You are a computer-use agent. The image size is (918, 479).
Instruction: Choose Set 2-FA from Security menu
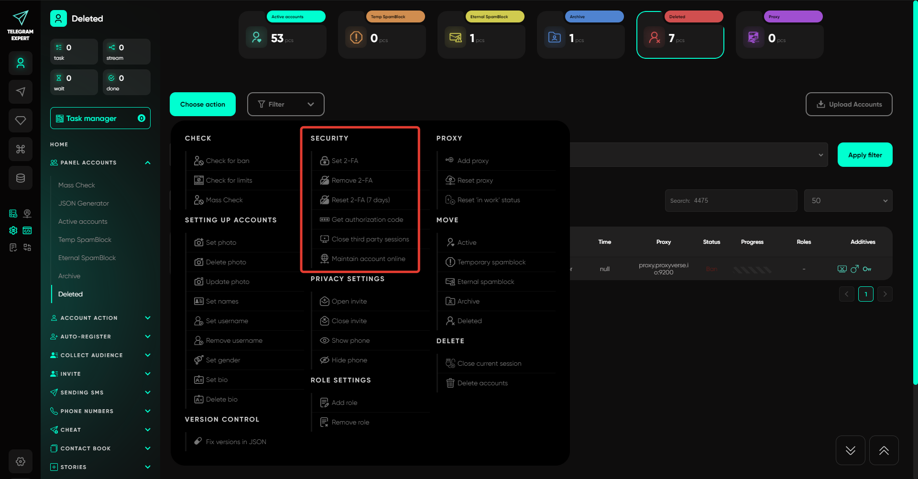tap(345, 161)
